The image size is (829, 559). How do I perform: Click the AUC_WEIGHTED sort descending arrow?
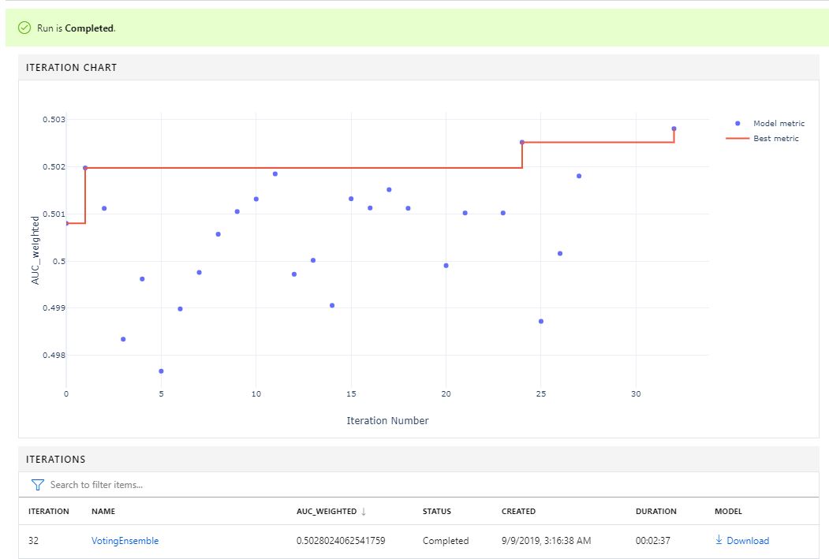tap(364, 511)
